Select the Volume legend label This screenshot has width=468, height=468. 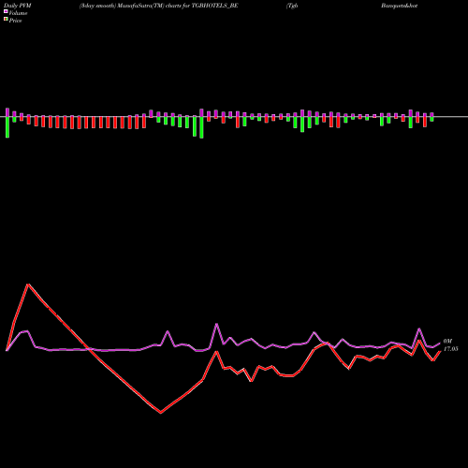18,13
